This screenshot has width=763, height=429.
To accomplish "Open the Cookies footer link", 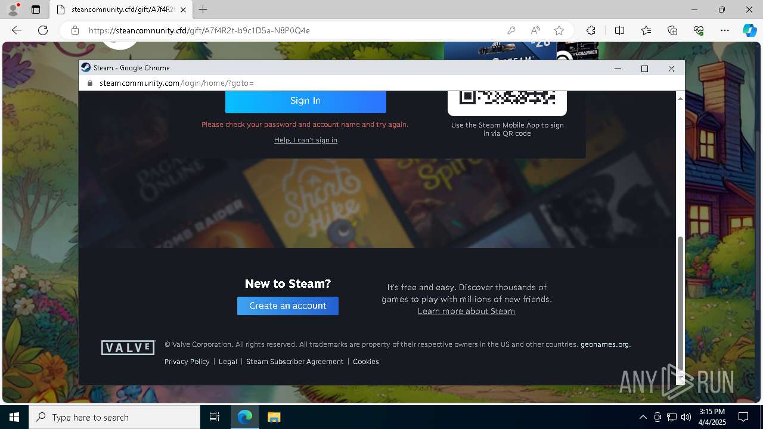I will pyautogui.click(x=365, y=362).
